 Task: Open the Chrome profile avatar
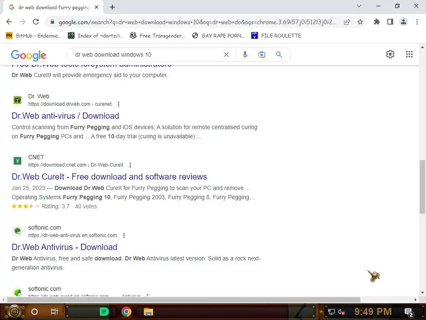[x=404, y=22]
